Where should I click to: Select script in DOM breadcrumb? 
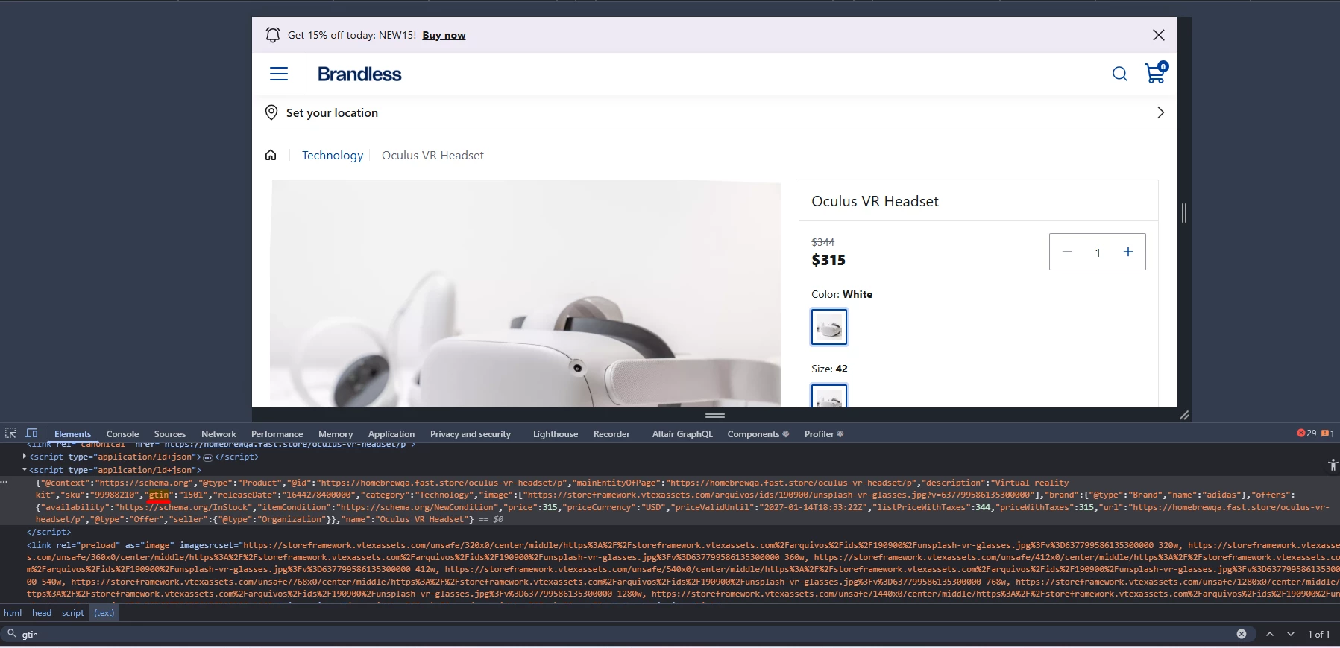tap(73, 613)
